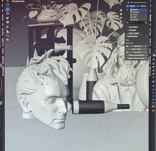
Task: Open the Tool properties tab icon
Action: click(x=153, y=60)
